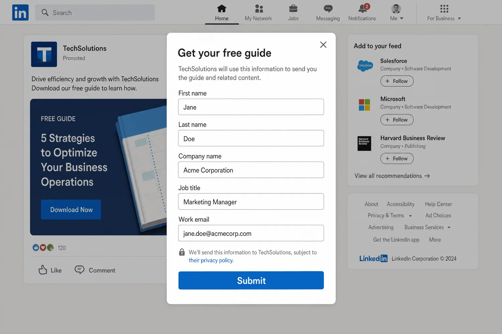Click the Comment speech bubble icon
Image resolution: width=502 pixels, height=334 pixels.
79,270
